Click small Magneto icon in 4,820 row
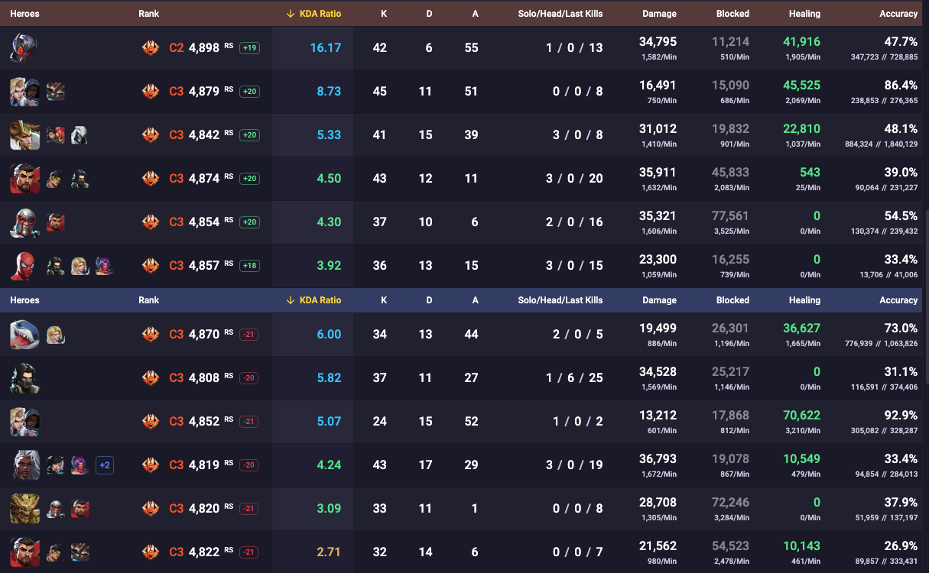The height and width of the screenshot is (573, 929). pyautogui.click(x=55, y=509)
